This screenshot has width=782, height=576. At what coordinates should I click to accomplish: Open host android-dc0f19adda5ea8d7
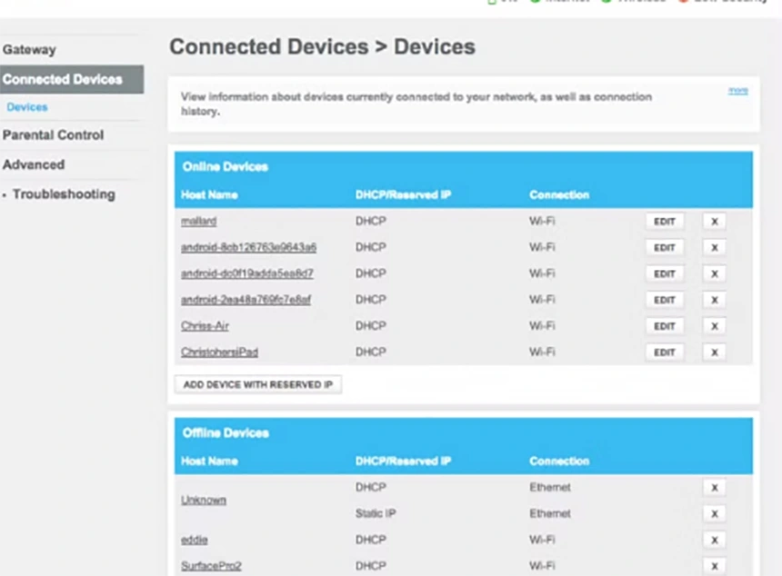tap(246, 273)
